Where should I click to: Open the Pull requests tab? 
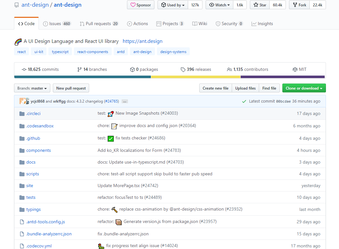click(x=99, y=24)
